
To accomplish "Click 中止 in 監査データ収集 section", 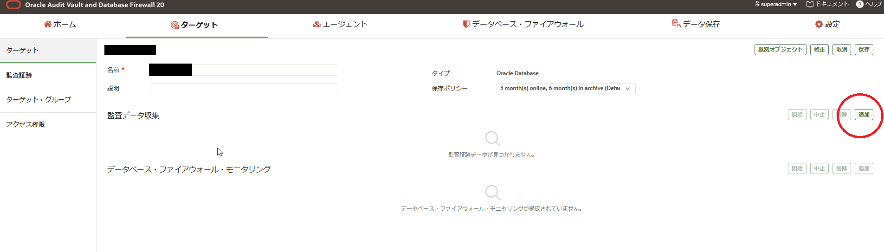I will (x=819, y=115).
